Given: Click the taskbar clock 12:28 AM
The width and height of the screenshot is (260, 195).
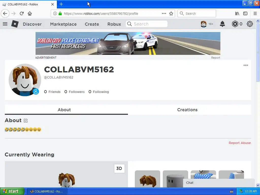Looking at the screenshot, I should pyautogui.click(x=251, y=191).
